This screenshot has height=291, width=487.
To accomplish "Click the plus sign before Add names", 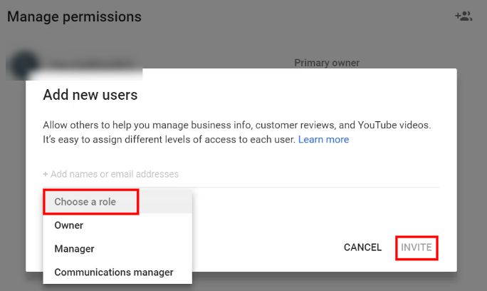I will 46,174.
